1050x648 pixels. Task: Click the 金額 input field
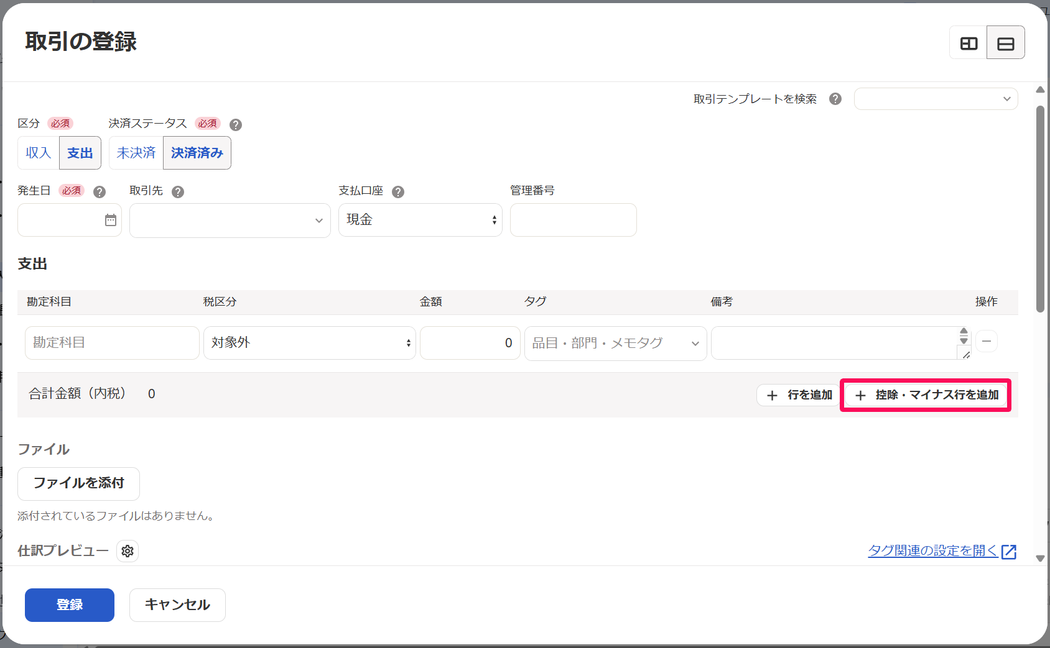pyautogui.click(x=470, y=343)
